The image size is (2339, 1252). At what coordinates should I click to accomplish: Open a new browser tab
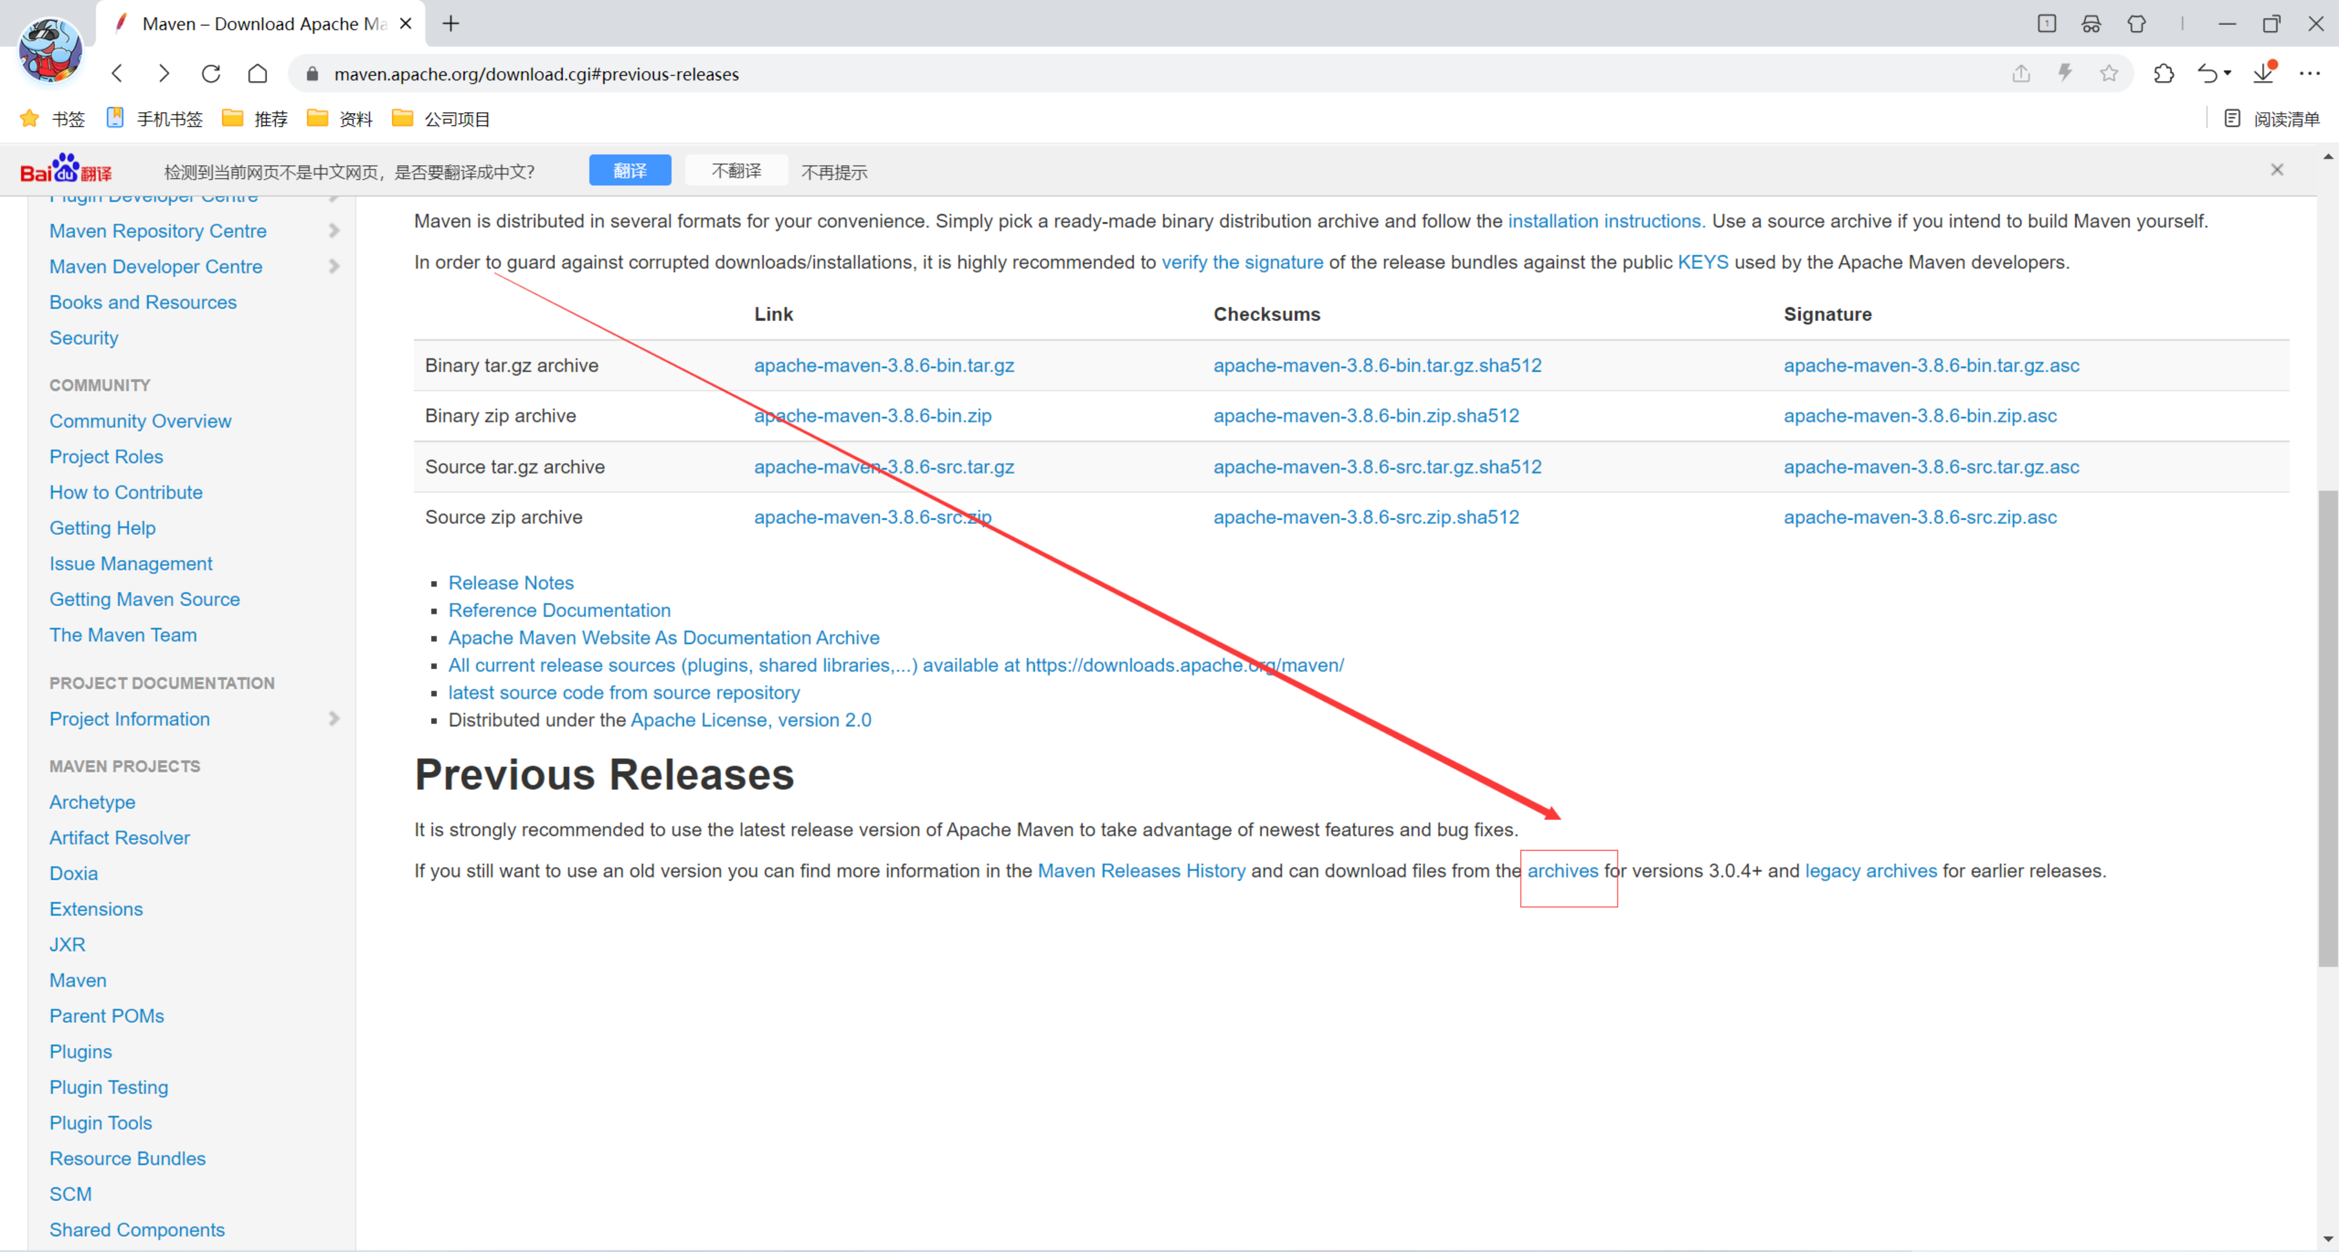click(450, 24)
